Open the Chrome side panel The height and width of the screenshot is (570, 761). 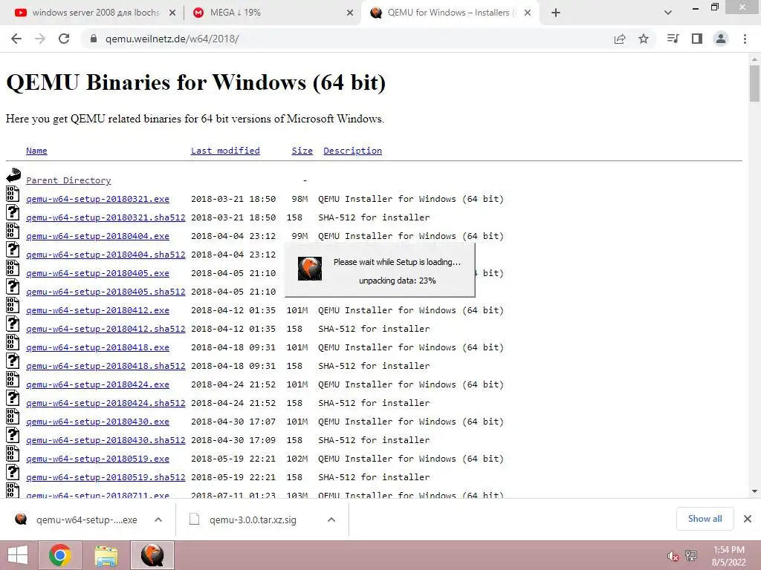[x=697, y=39]
